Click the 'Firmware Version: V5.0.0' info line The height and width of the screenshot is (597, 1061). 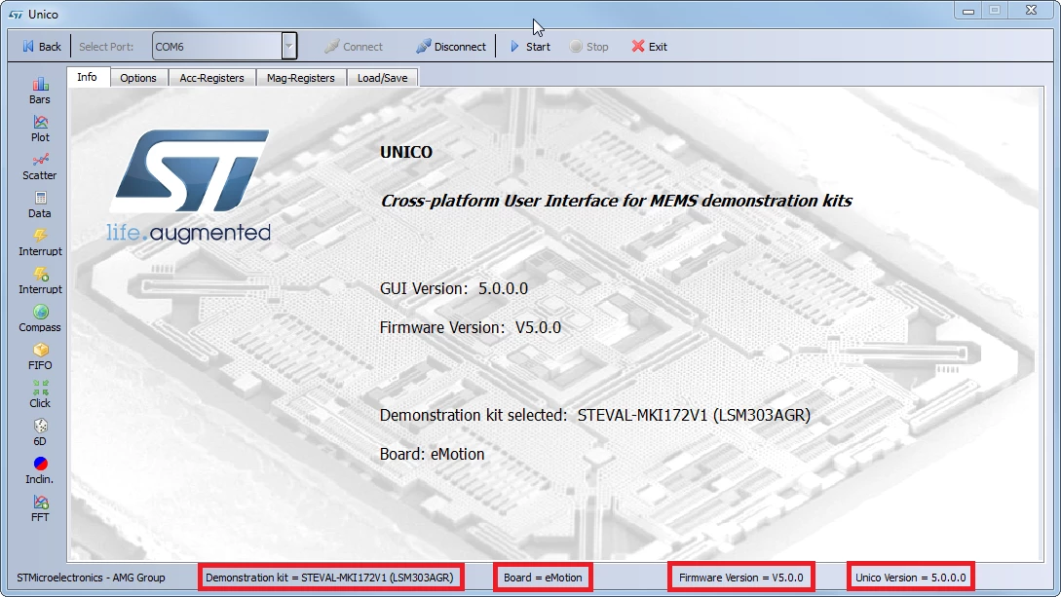(471, 328)
